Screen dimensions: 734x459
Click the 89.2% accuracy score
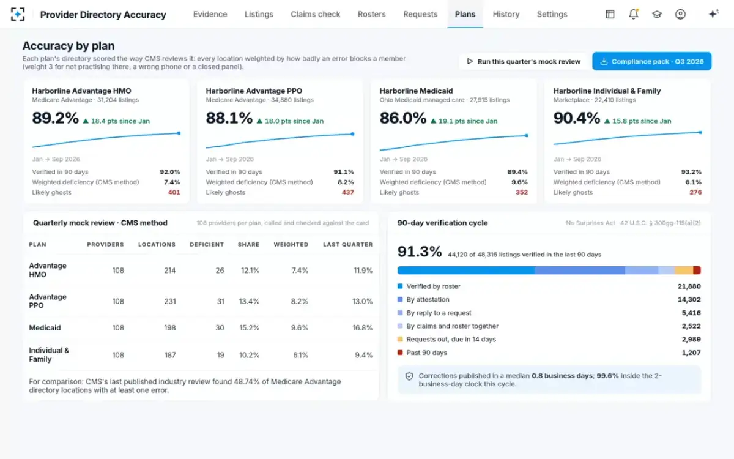click(x=56, y=118)
